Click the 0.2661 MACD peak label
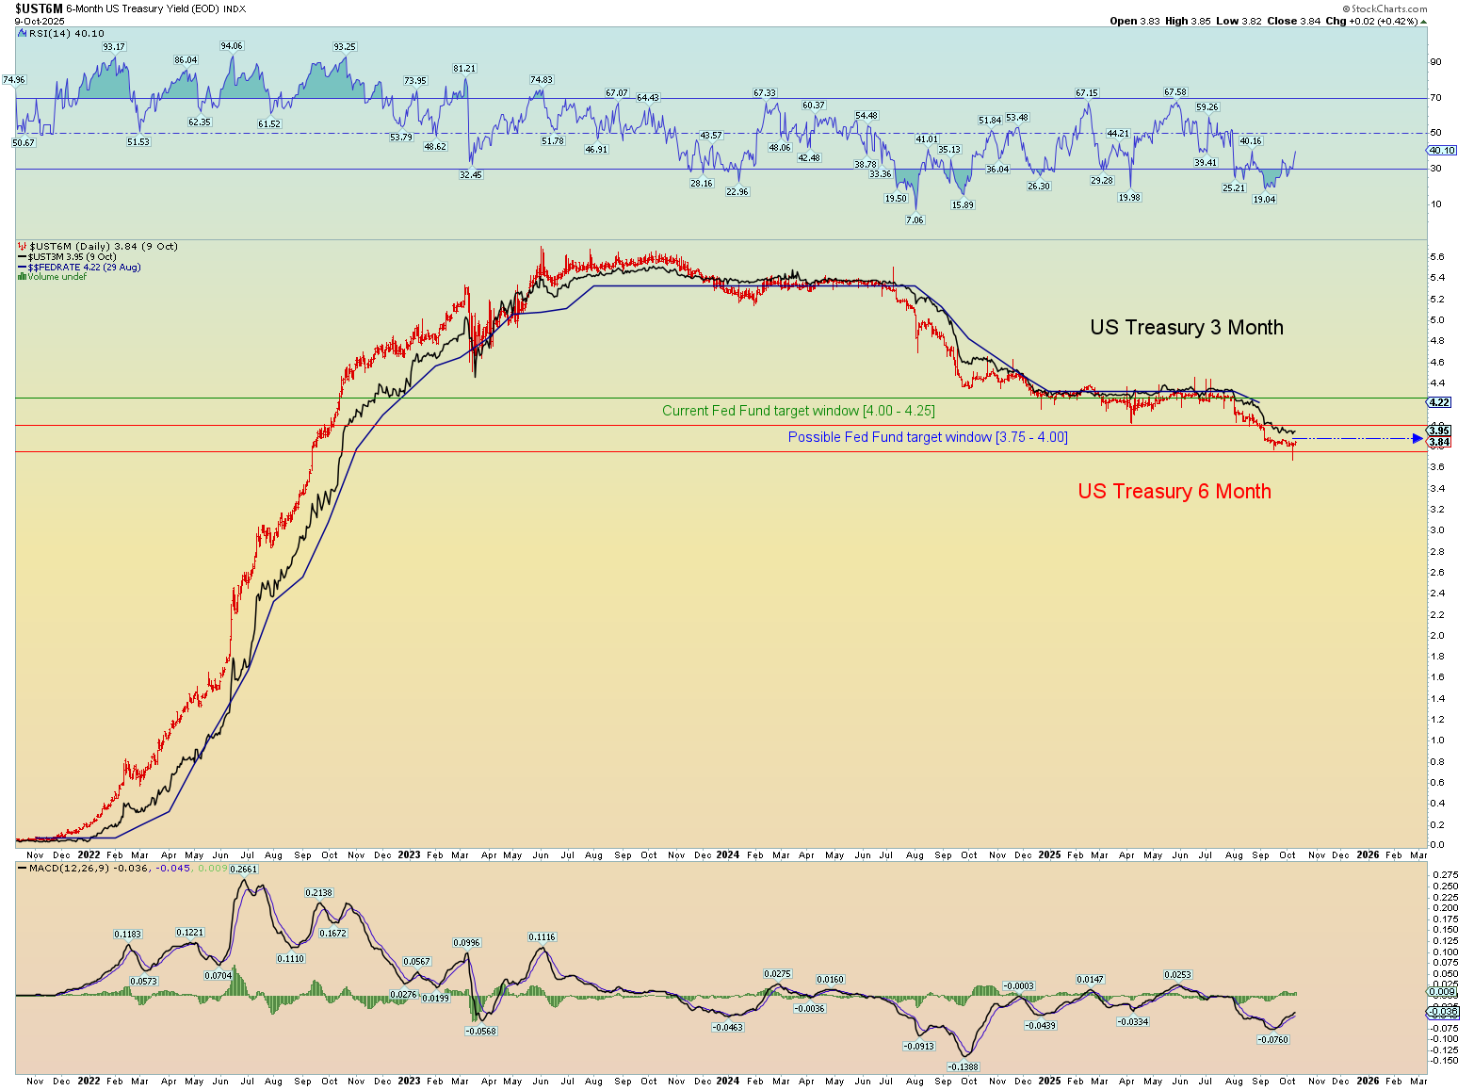The image size is (1474, 1090). click(244, 870)
